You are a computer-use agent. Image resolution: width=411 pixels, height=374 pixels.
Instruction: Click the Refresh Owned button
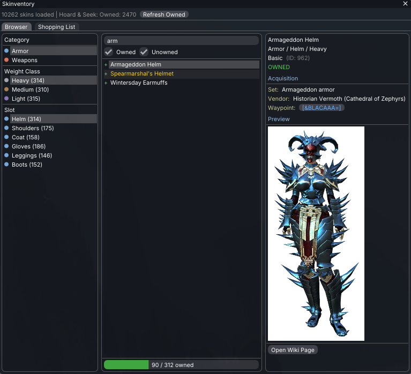[x=164, y=14]
